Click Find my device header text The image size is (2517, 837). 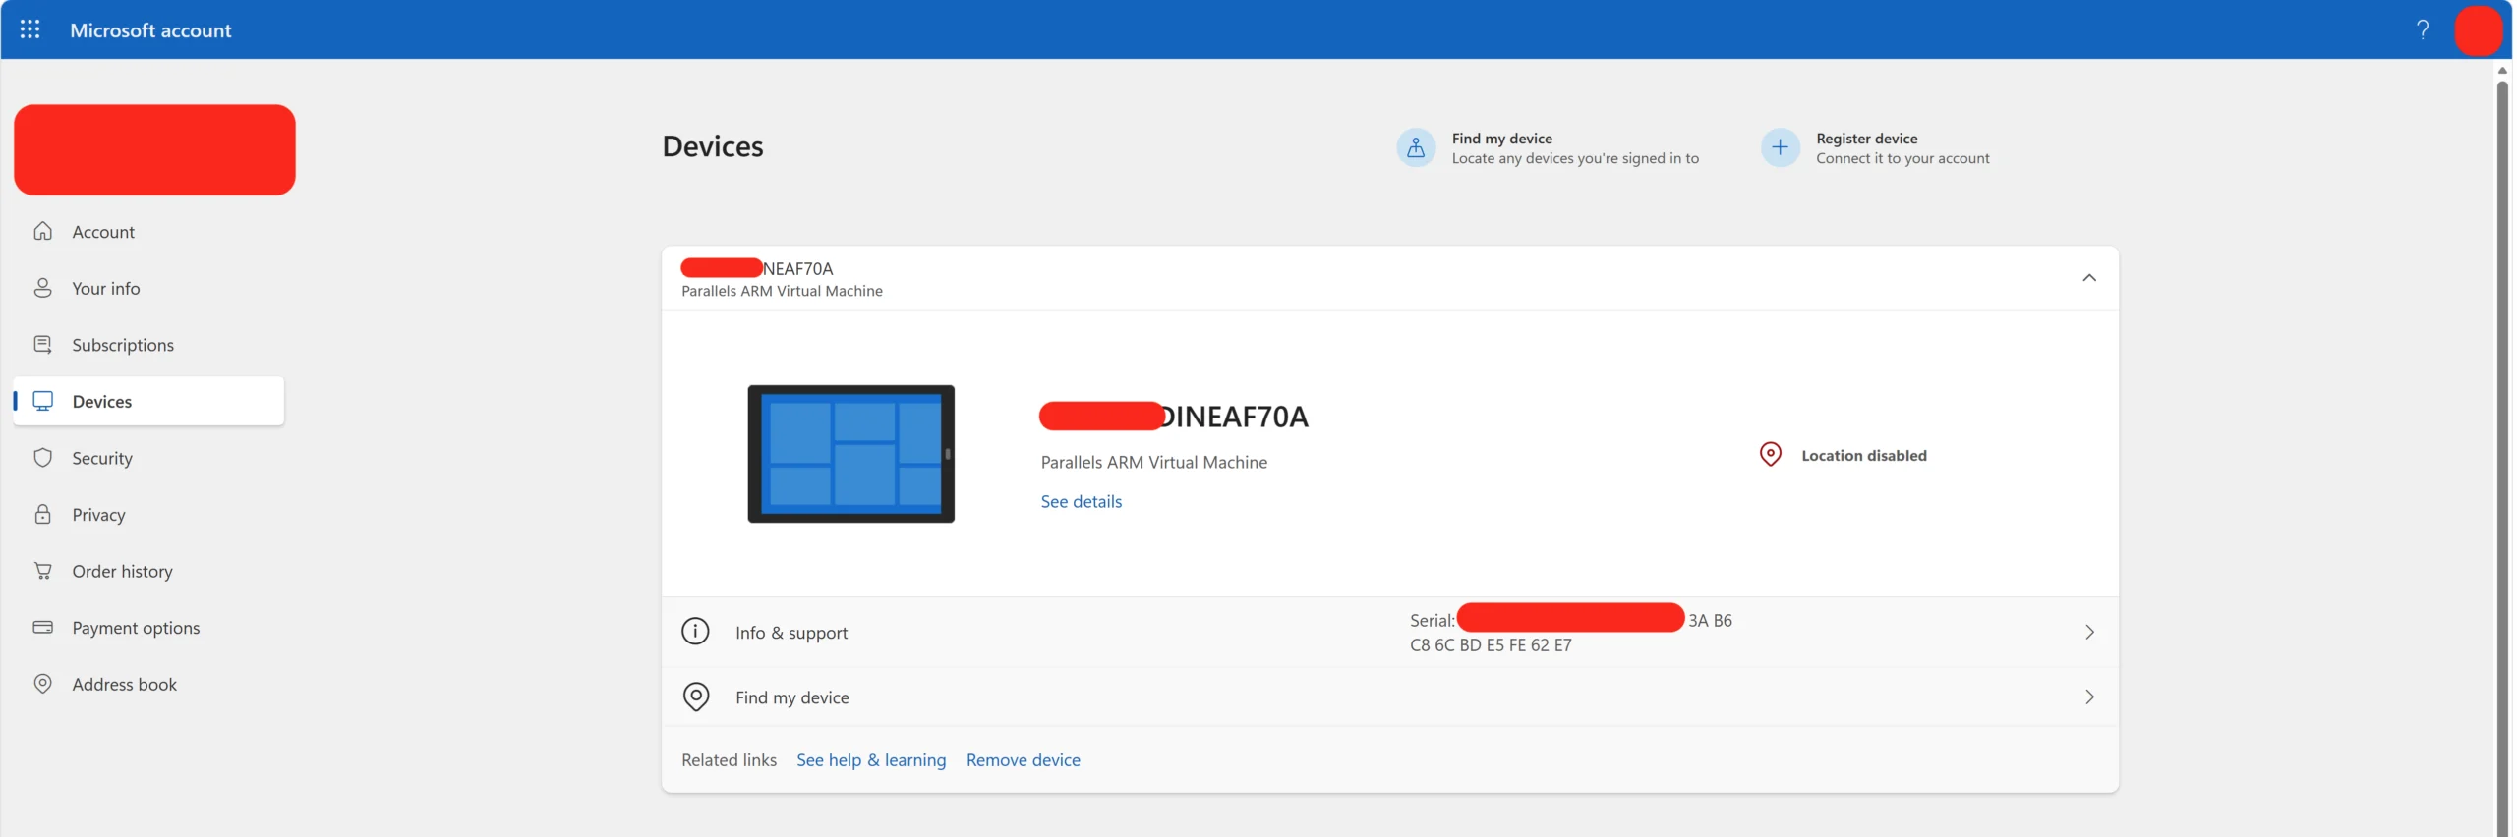pyautogui.click(x=1501, y=139)
